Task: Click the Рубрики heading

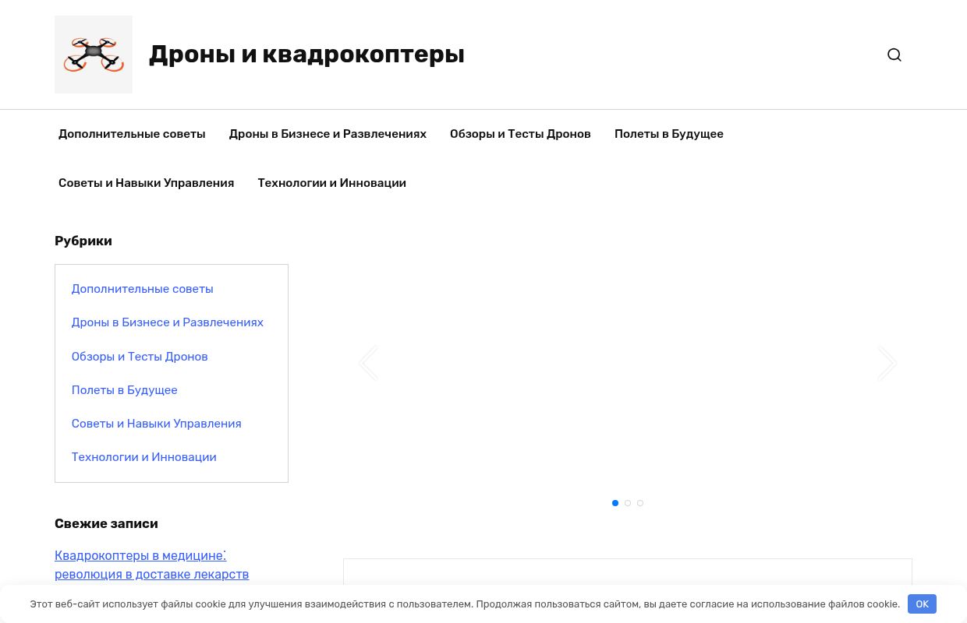Action: (x=83, y=241)
